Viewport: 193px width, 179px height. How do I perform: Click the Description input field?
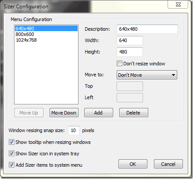(x=147, y=29)
